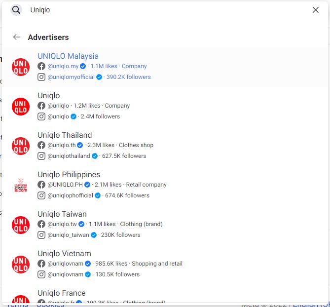Click verified badge beside @uniqlo.th
Viewport: 330px width, 307px height.
click(80, 145)
